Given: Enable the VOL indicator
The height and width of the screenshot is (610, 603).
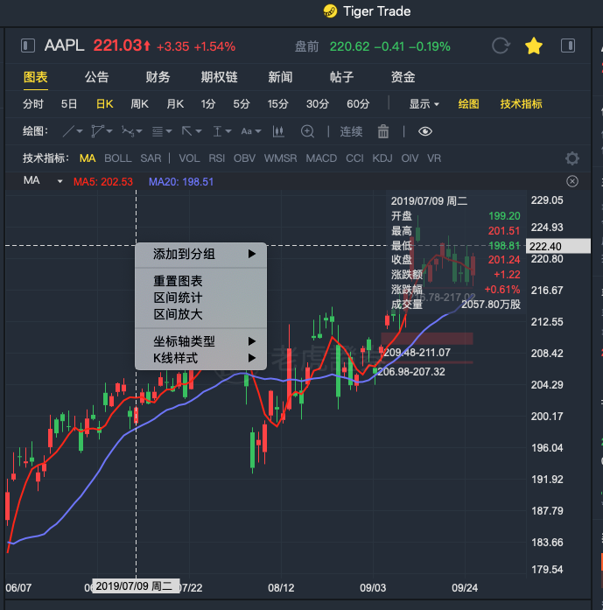Looking at the screenshot, I should (189, 158).
